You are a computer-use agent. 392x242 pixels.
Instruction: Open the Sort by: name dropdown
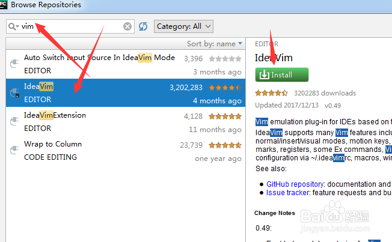click(x=215, y=44)
